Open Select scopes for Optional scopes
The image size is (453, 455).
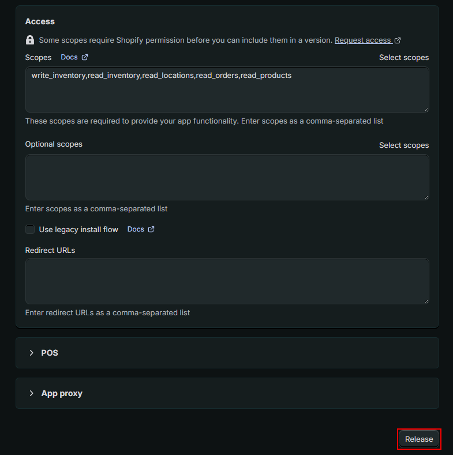(404, 145)
